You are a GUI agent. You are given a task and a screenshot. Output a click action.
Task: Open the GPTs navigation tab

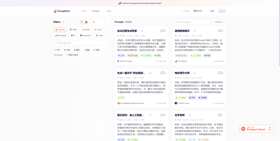(x=84, y=11)
